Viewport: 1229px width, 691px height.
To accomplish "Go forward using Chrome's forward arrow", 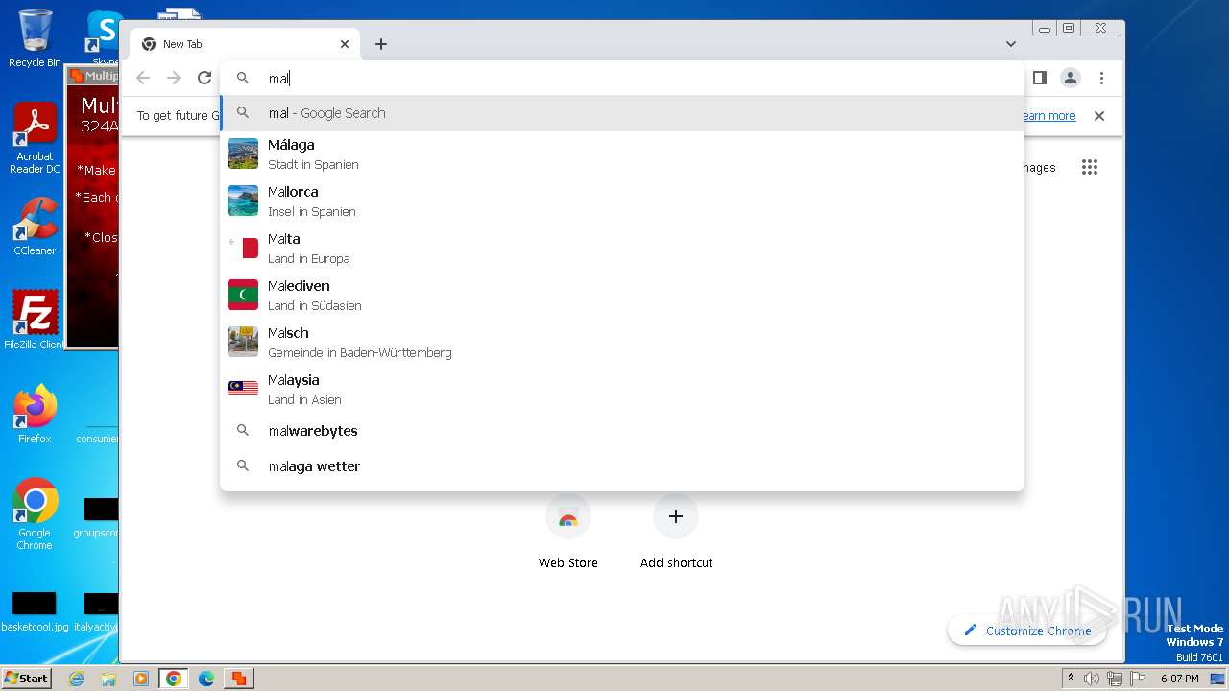I will pyautogui.click(x=174, y=78).
